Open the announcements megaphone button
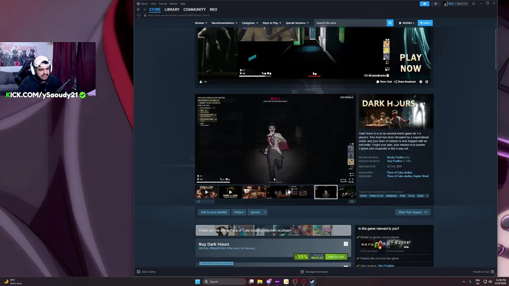509x286 pixels. click(x=424, y=4)
